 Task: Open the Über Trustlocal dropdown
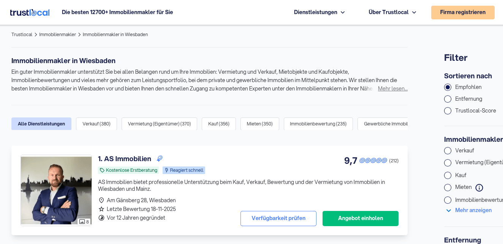click(x=392, y=12)
